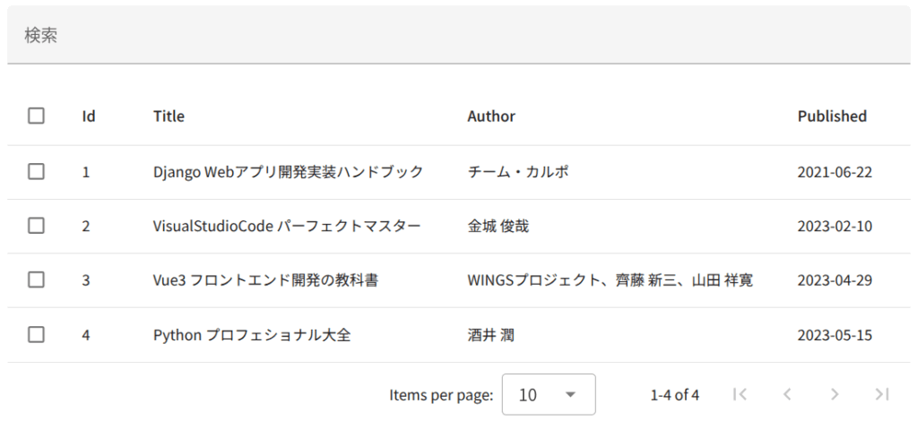
Task: Click the 2023-04-29 published date cell
Action: 835,280
